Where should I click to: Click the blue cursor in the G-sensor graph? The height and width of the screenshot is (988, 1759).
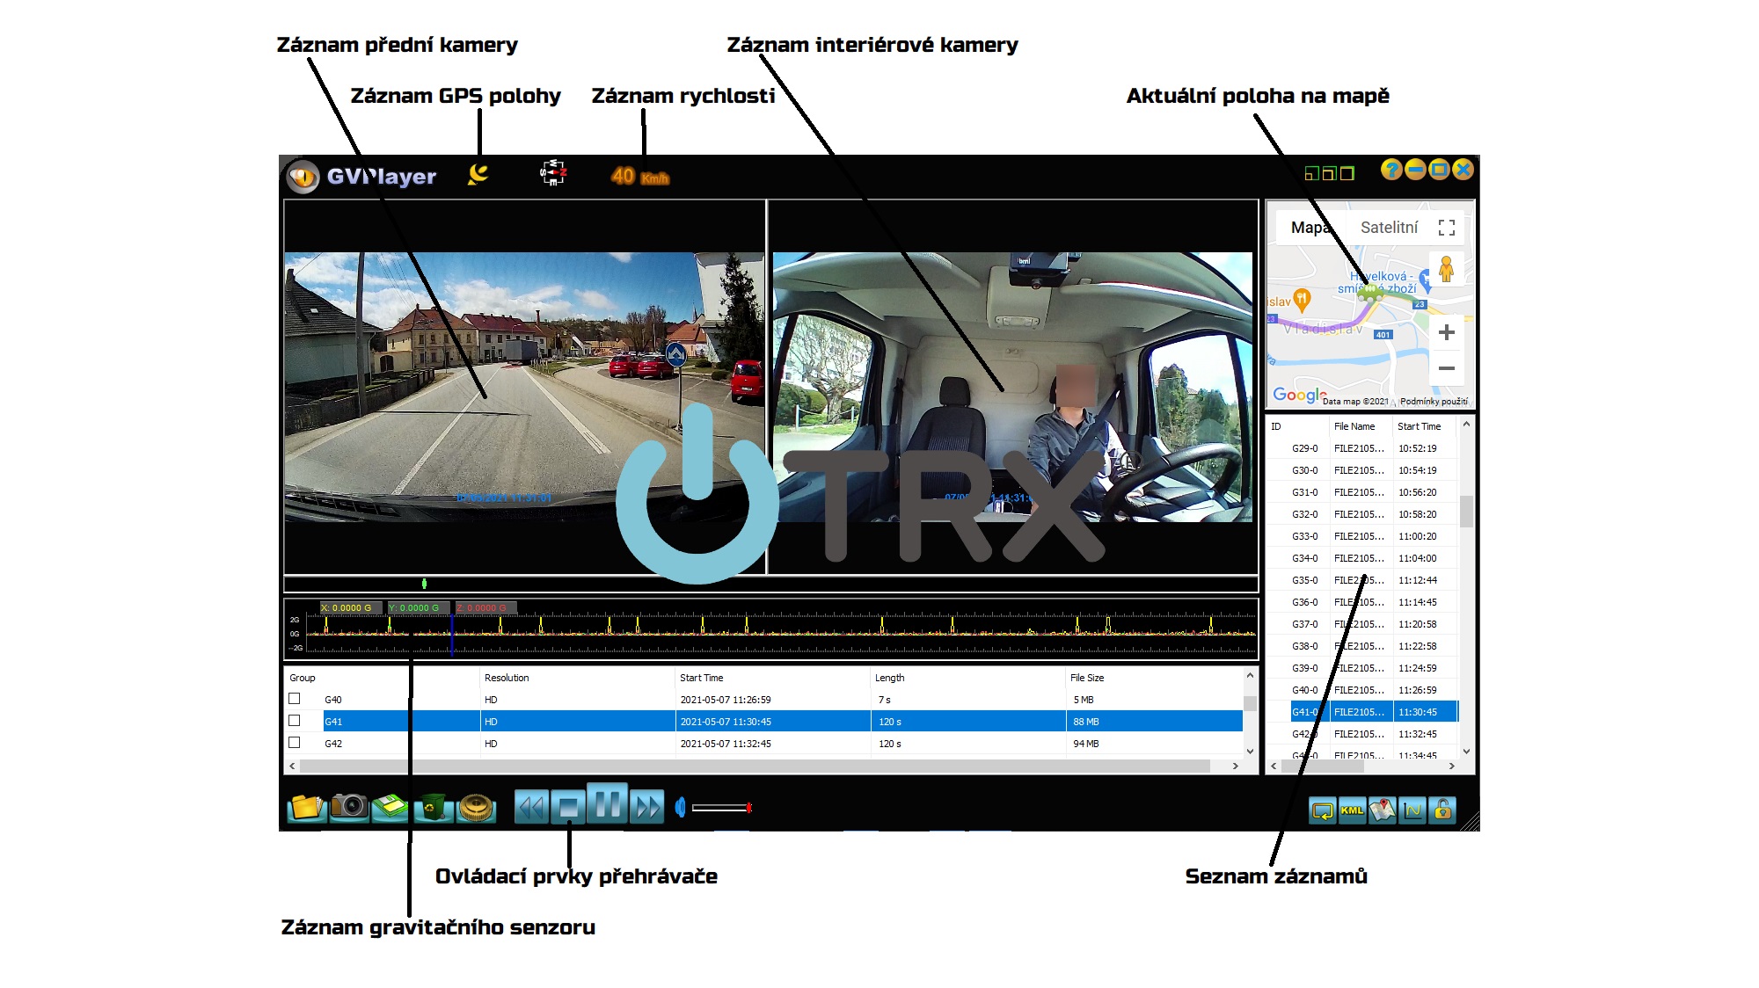tap(452, 635)
